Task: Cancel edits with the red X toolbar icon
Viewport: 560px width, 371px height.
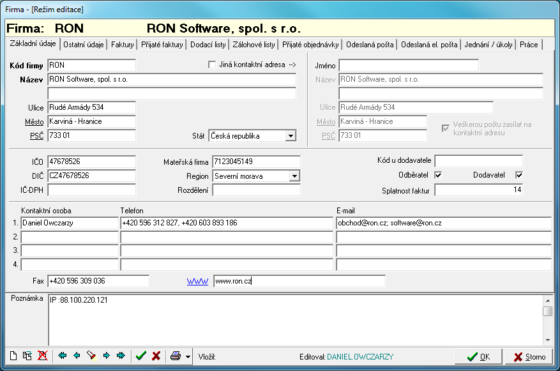Action: click(156, 356)
